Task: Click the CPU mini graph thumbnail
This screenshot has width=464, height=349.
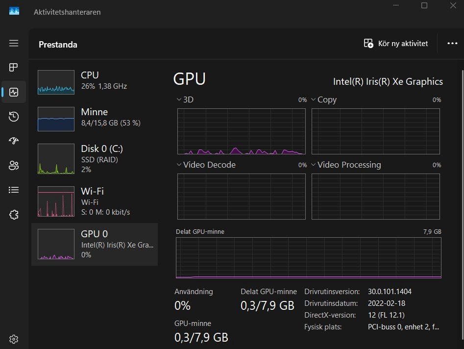Action: 56,82
